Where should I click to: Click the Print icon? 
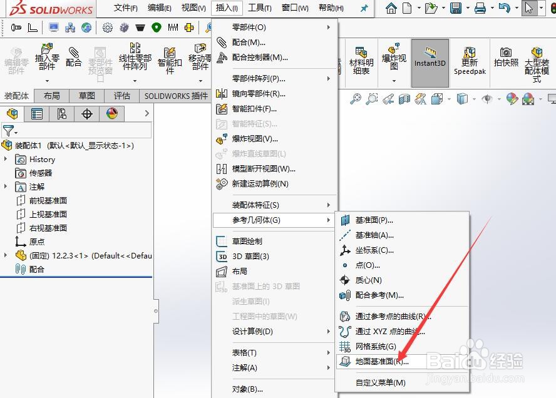(x=480, y=8)
